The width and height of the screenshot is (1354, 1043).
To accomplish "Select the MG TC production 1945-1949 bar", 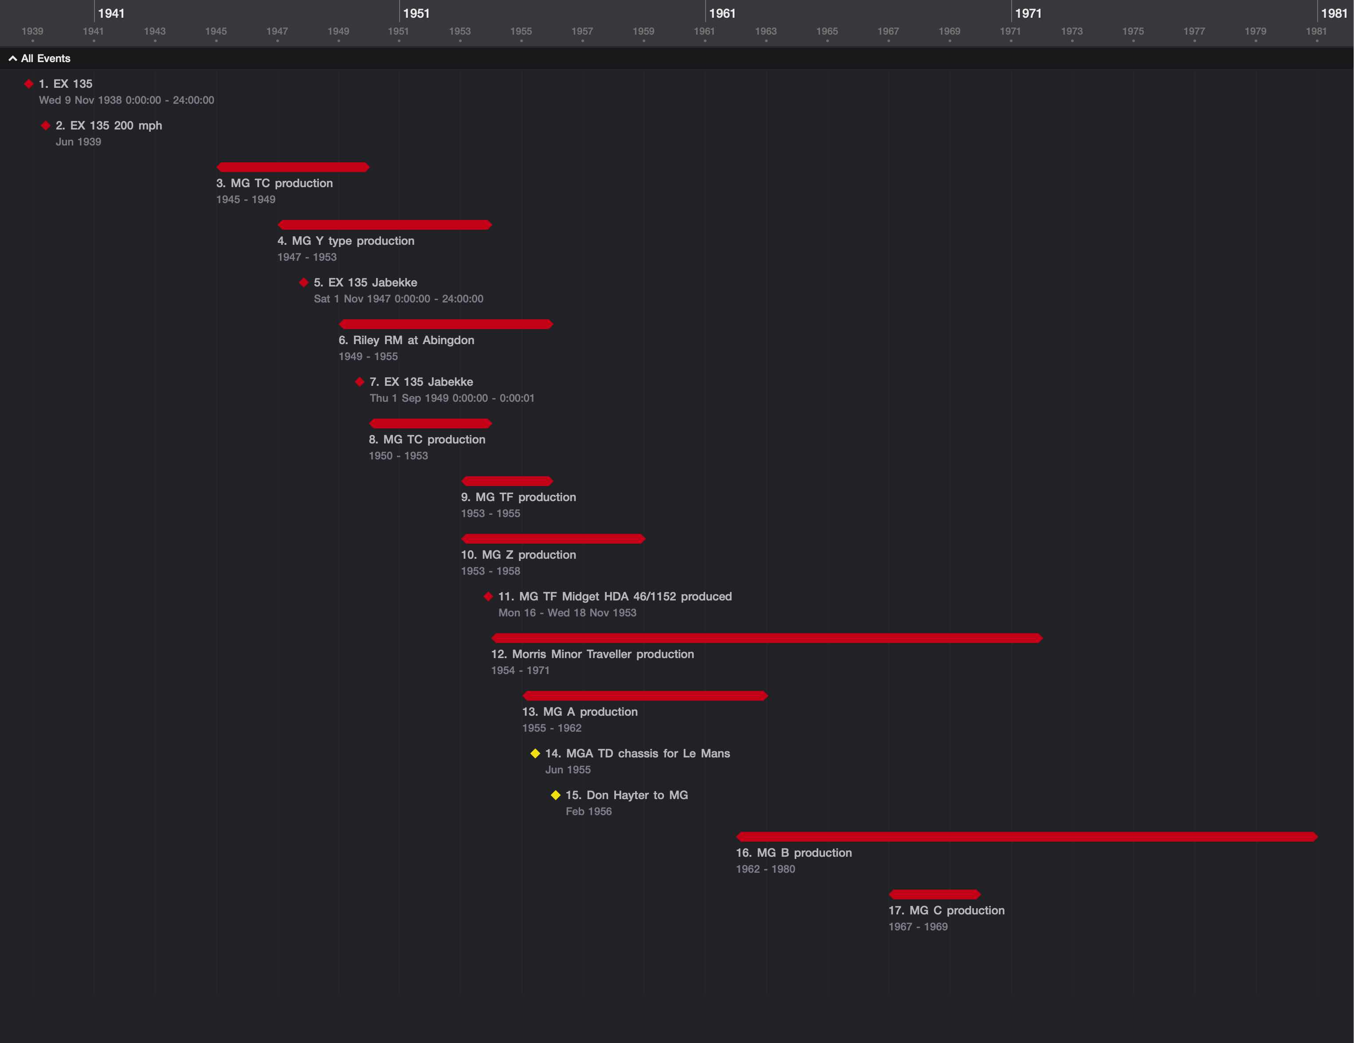I will click(293, 167).
